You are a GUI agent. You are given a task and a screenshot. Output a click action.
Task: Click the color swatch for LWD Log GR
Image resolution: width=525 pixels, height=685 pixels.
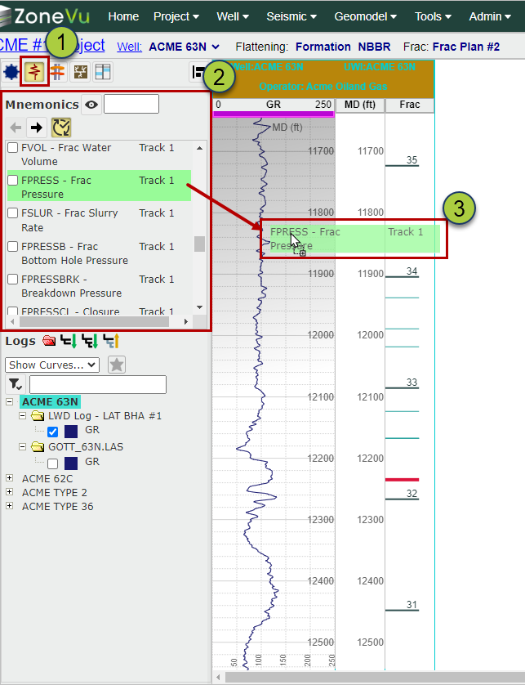[71, 432]
